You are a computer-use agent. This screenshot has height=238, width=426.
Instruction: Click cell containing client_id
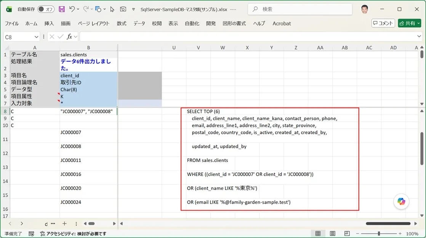(x=88, y=75)
